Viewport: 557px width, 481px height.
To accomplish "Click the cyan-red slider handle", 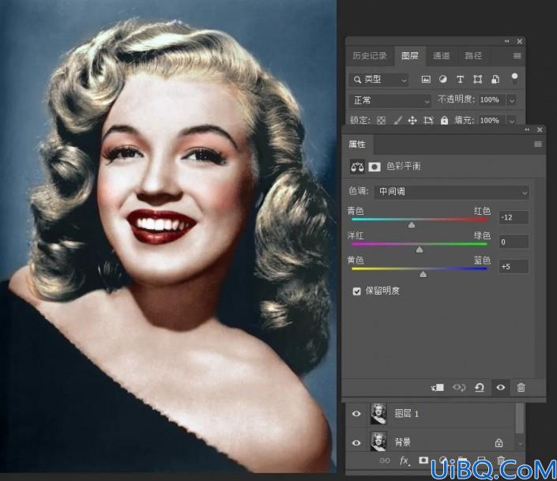I will (x=412, y=225).
